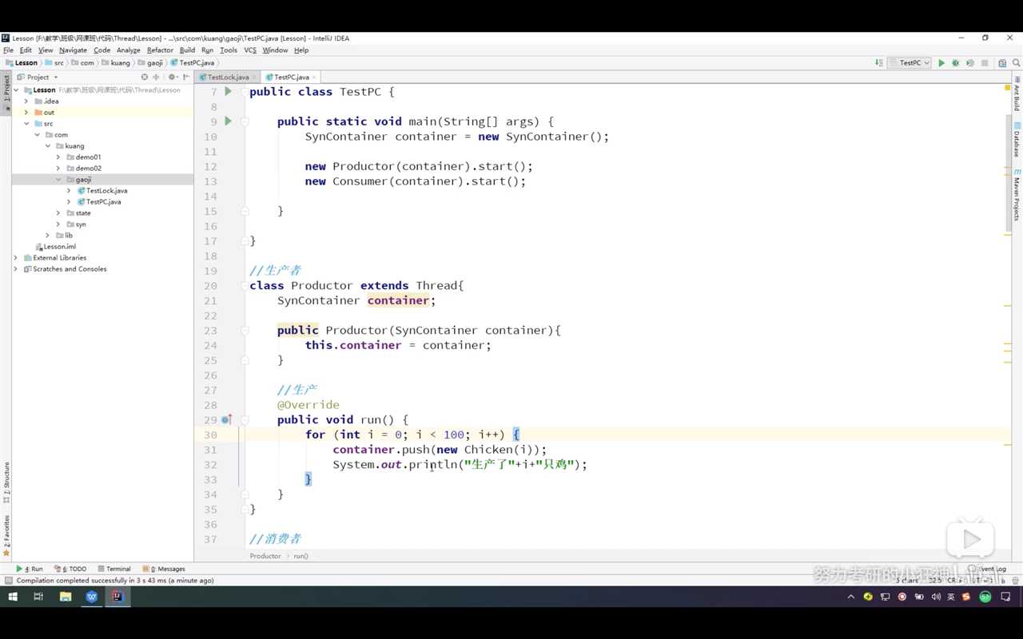Screen dimensions: 1023x639
Task: Open the TestPC run configuration dropdown
Action: (910, 62)
